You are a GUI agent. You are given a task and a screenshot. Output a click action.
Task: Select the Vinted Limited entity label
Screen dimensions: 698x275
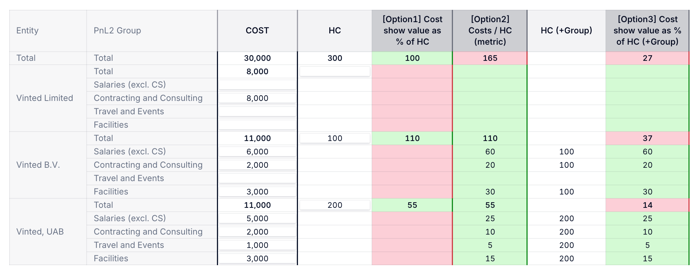coord(45,98)
